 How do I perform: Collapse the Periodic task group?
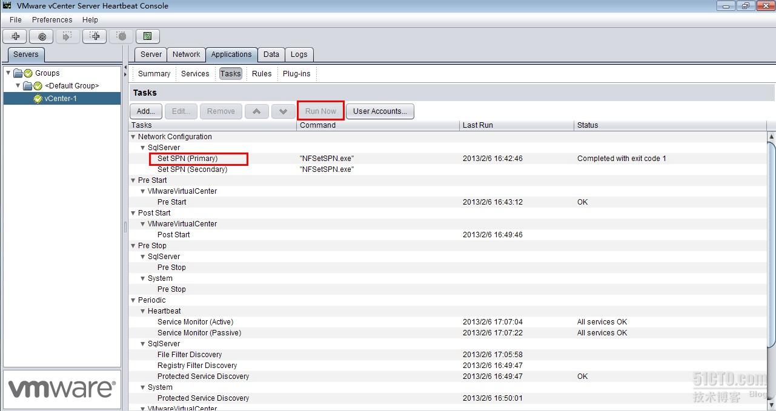pos(133,300)
